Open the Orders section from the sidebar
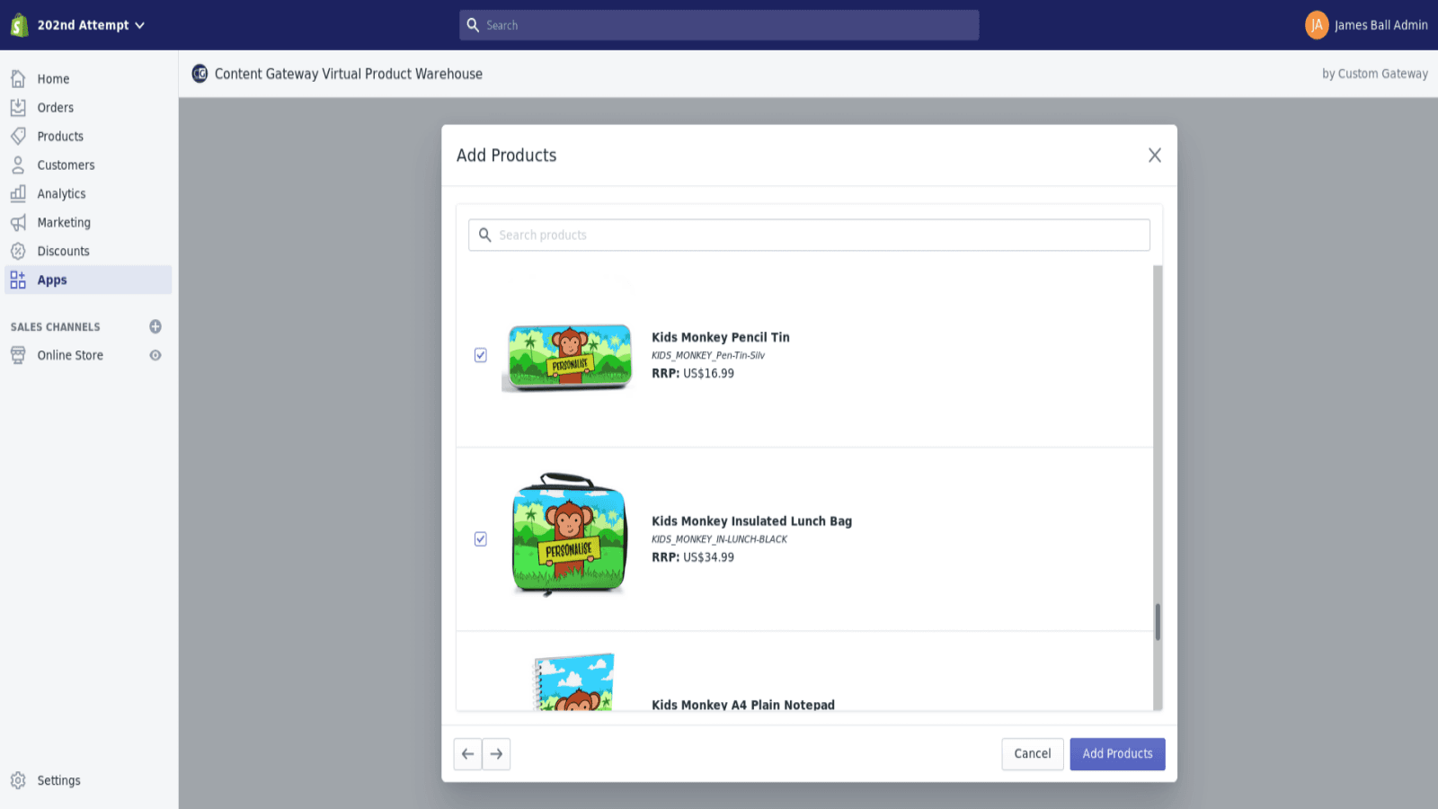This screenshot has width=1438, height=809. coord(55,107)
